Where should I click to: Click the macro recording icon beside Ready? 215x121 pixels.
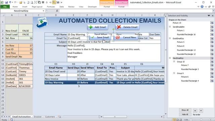click(11, 120)
